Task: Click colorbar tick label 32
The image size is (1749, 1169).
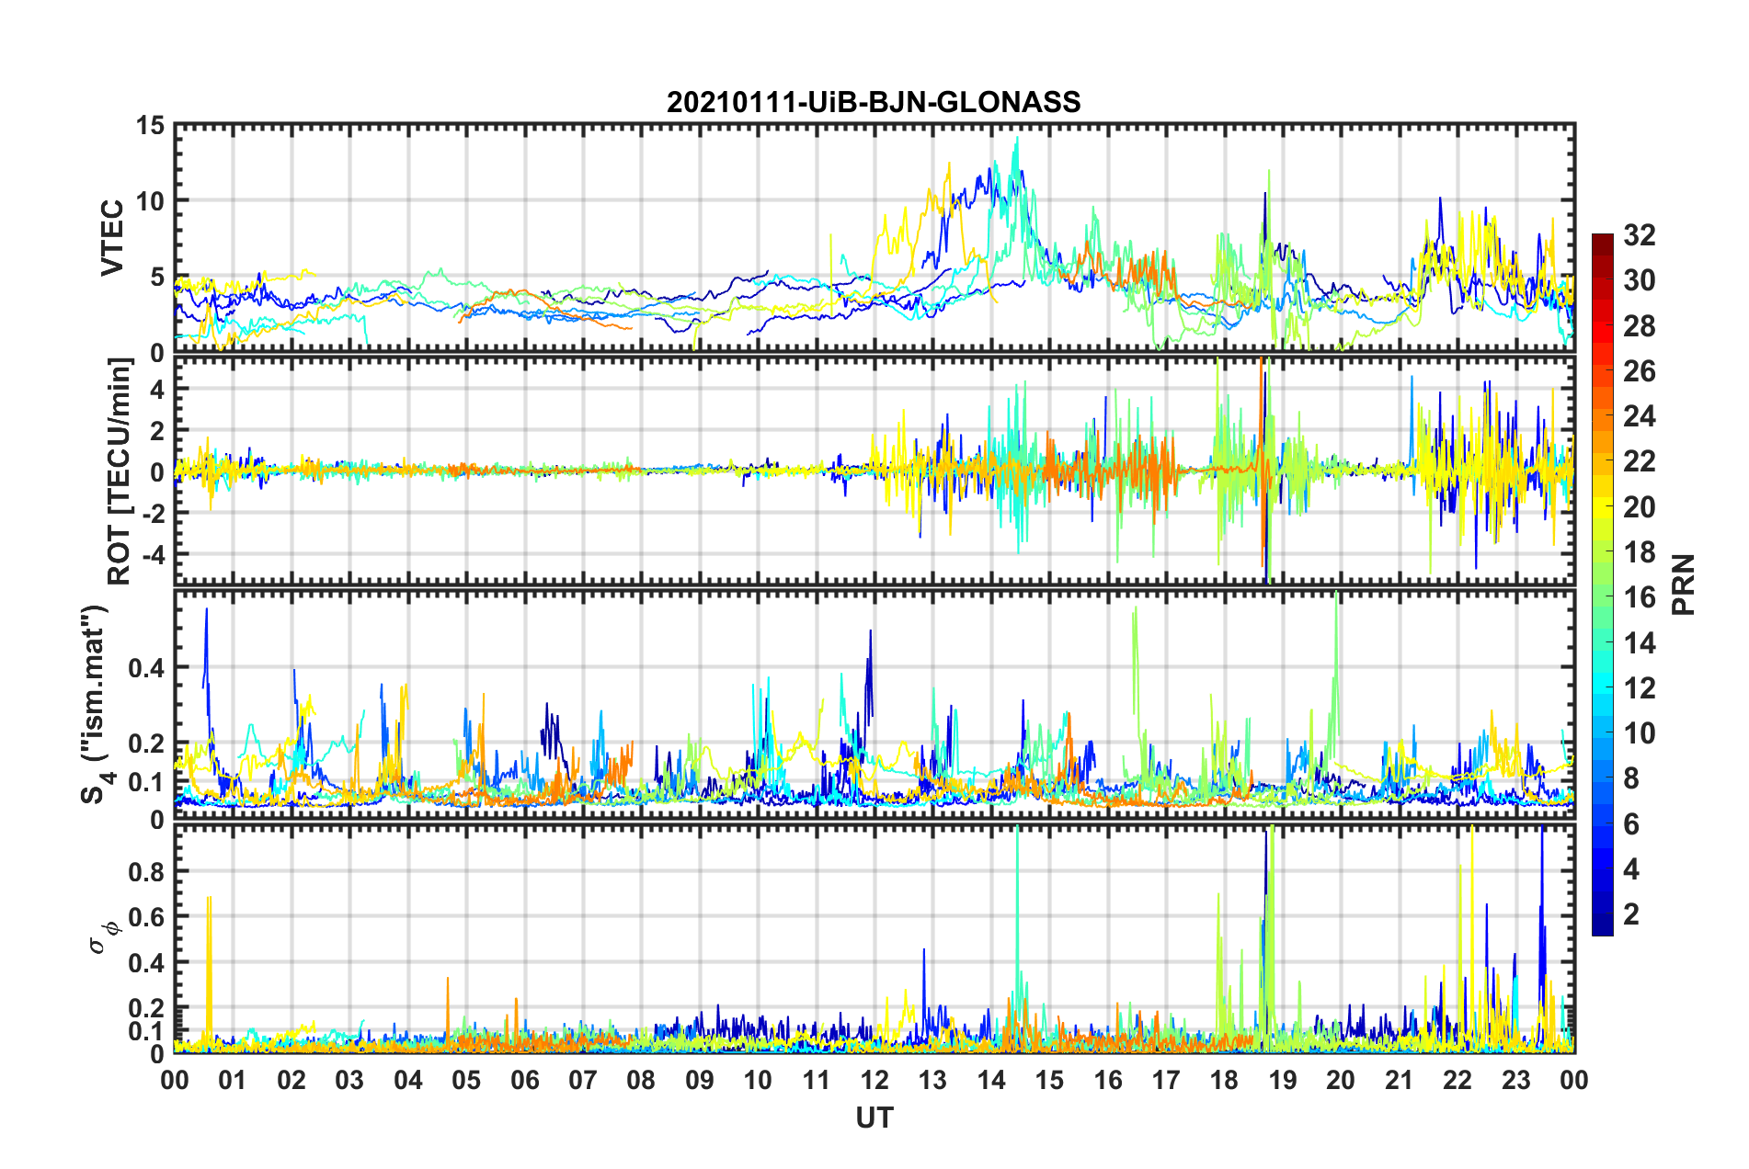Action: click(x=1639, y=235)
